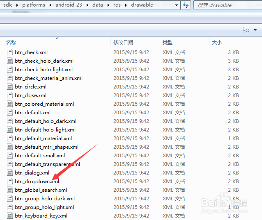Expand the arrow after platforms in path
The height and width of the screenshot is (220, 262).
point(50,5)
